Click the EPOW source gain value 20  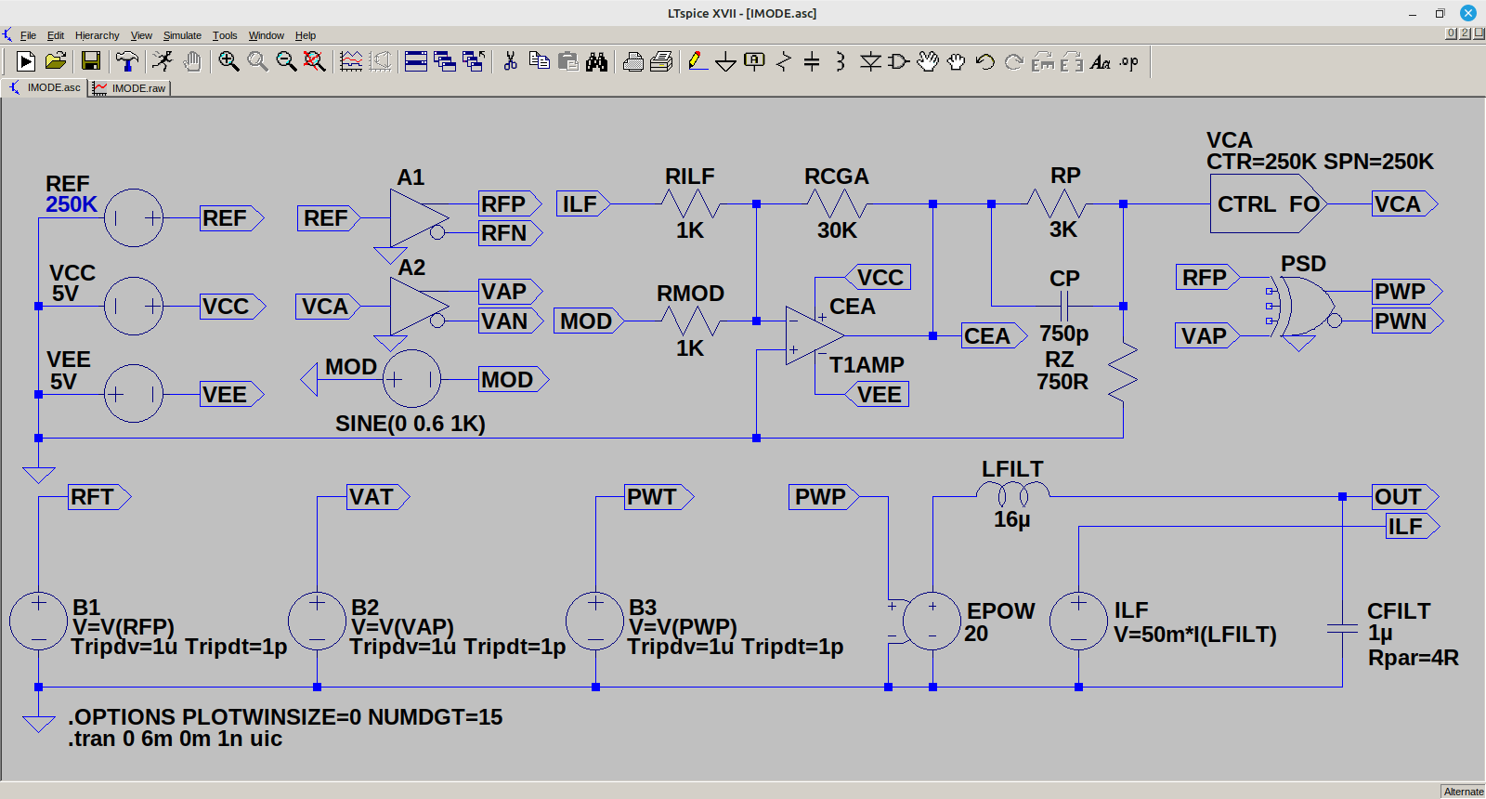[x=976, y=634]
